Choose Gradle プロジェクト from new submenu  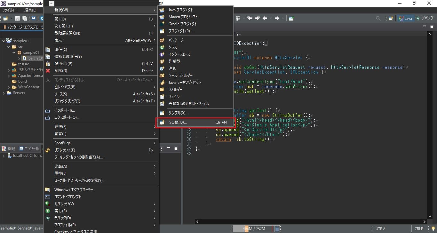pos(196,24)
